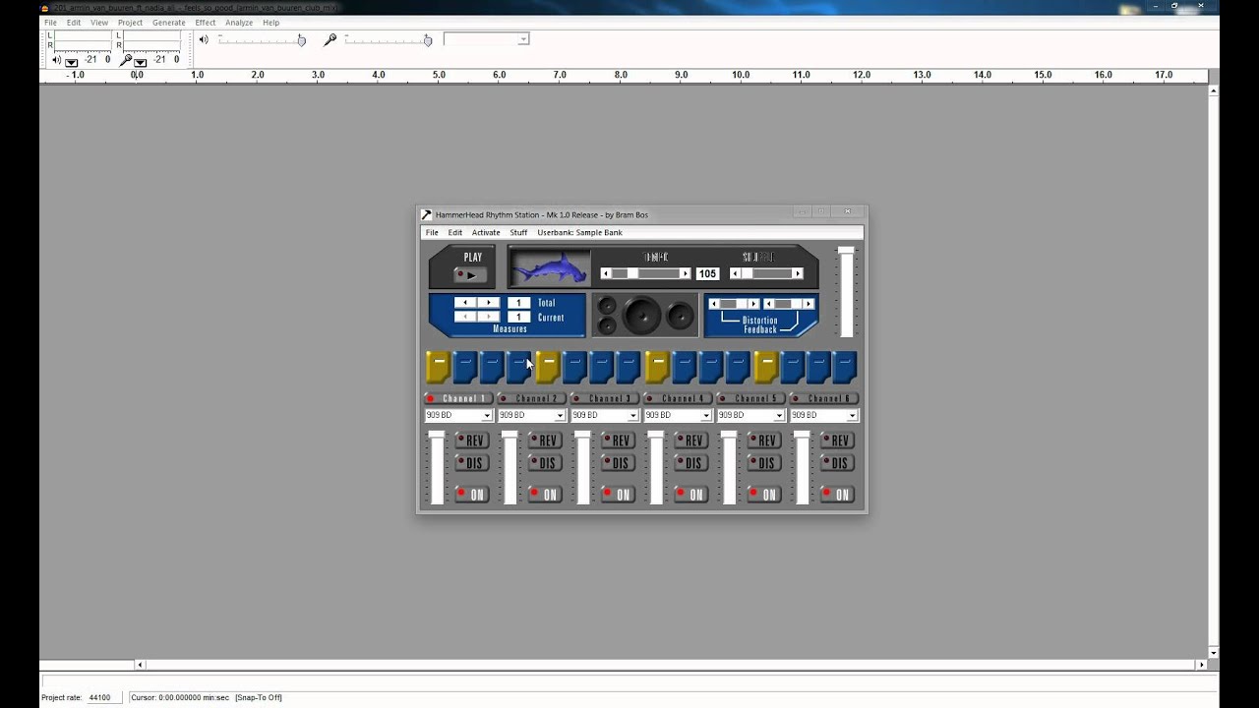This screenshot has height=708, width=1259.
Task: Open HammerHead File menu
Action: coord(432,233)
